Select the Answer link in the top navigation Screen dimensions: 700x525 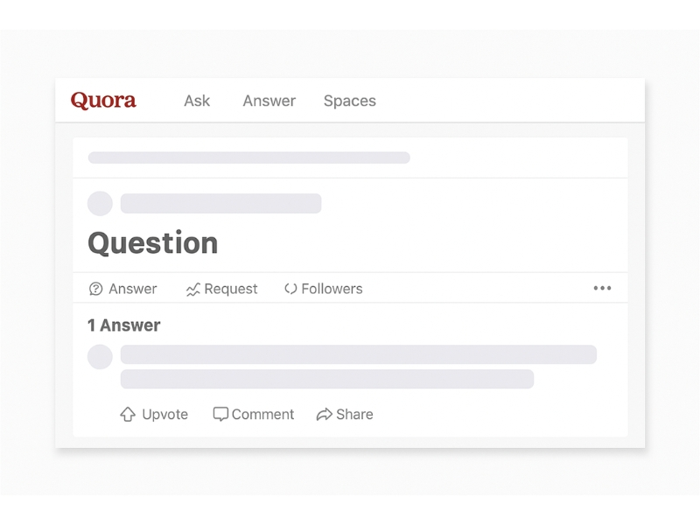click(x=269, y=101)
